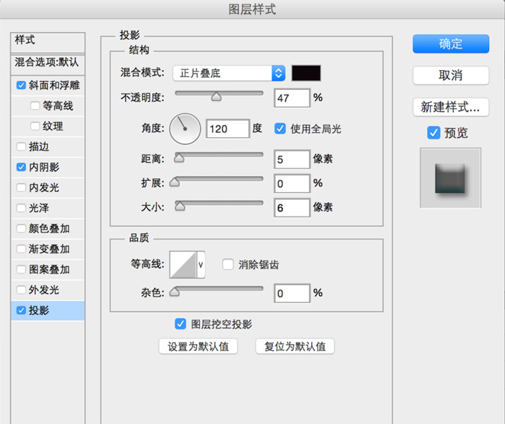Click the 距离 value input field
This screenshot has height=424, width=505.
pos(291,159)
